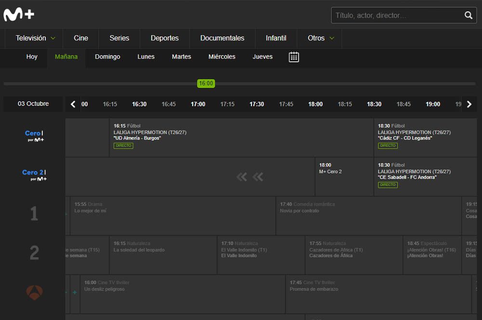The height and width of the screenshot is (320, 482).
Task: Open the Cazadores de África program
Action: [x=354, y=255]
